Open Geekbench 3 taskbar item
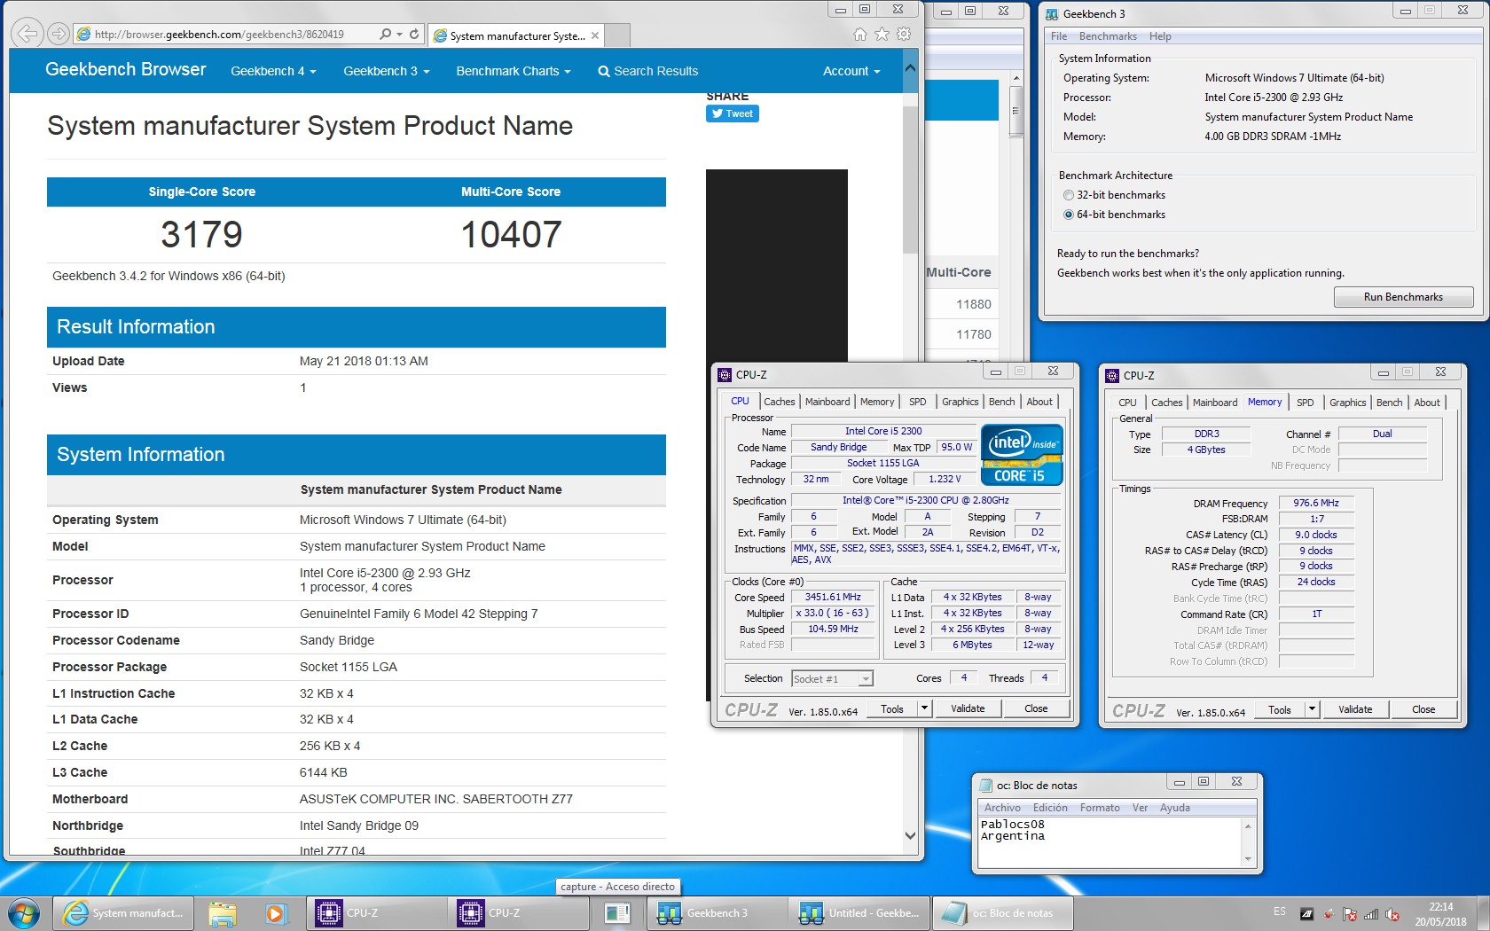The image size is (1490, 931). 717,912
